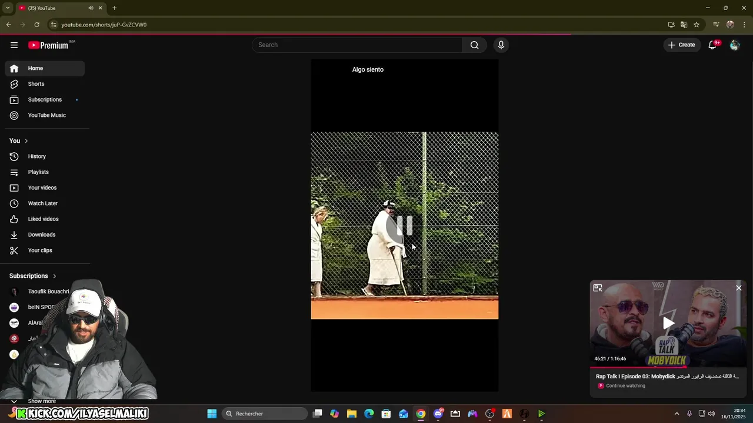Open Chrome media controls icon
The height and width of the screenshot is (423, 753).
(716, 25)
